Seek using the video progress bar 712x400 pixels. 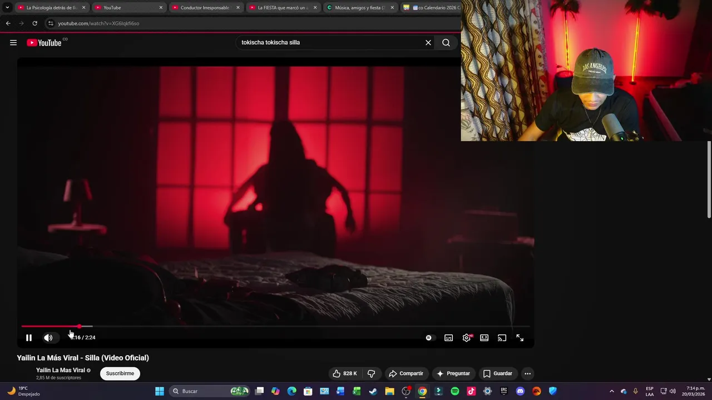[x=275, y=326]
